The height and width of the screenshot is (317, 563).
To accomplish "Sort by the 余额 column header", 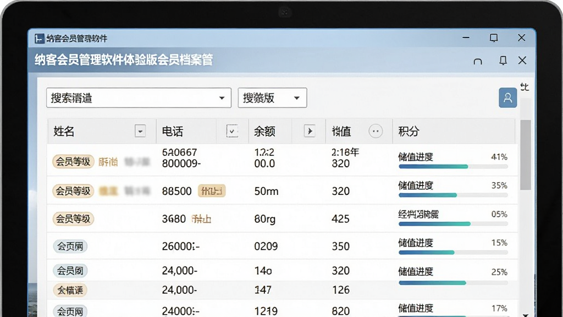I will point(264,131).
